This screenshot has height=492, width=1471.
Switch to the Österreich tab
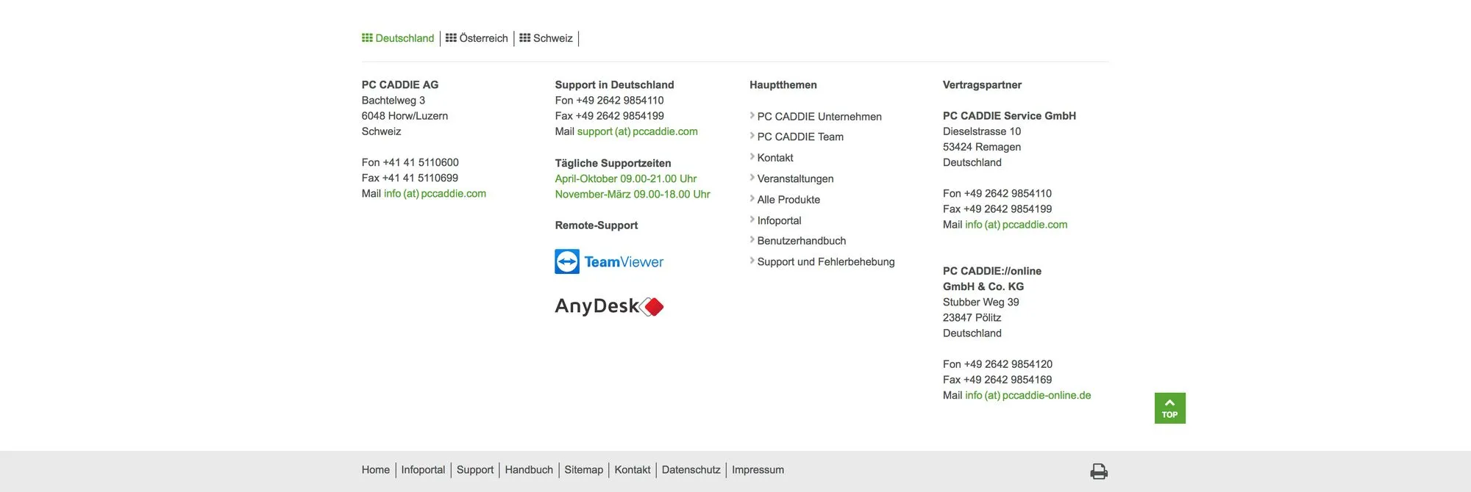point(477,38)
